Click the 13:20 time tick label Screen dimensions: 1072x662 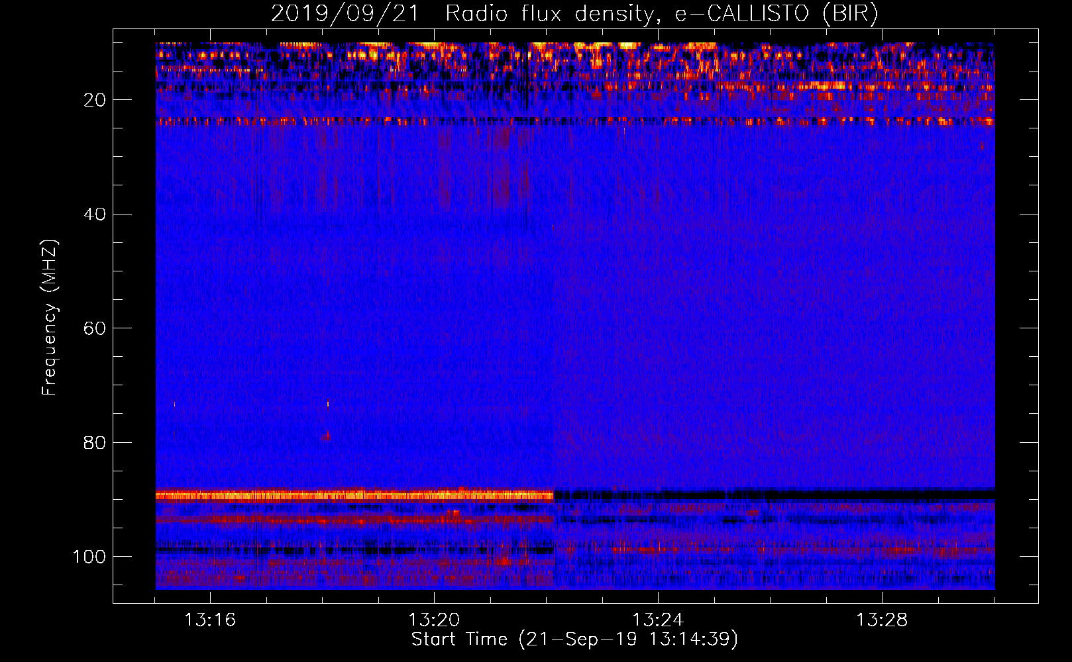[x=434, y=620]
